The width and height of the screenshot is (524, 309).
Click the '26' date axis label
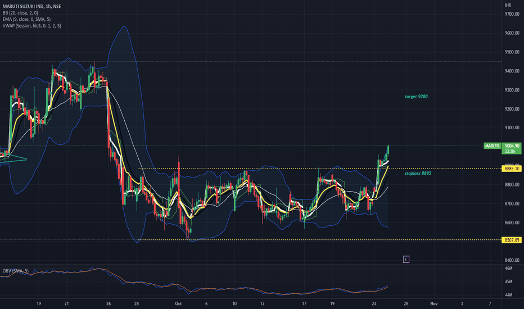(x=109, y=303)
